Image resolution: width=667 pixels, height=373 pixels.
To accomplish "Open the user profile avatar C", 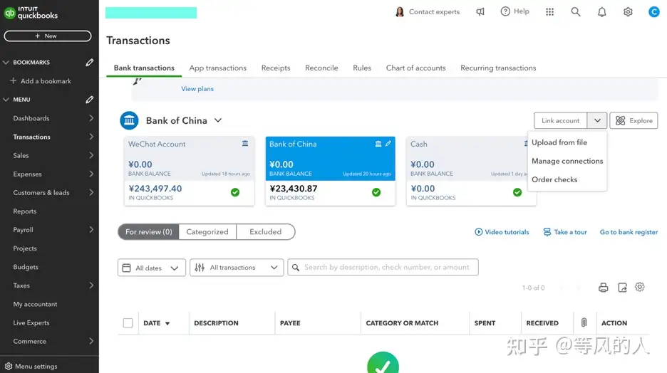I will 653,12.
